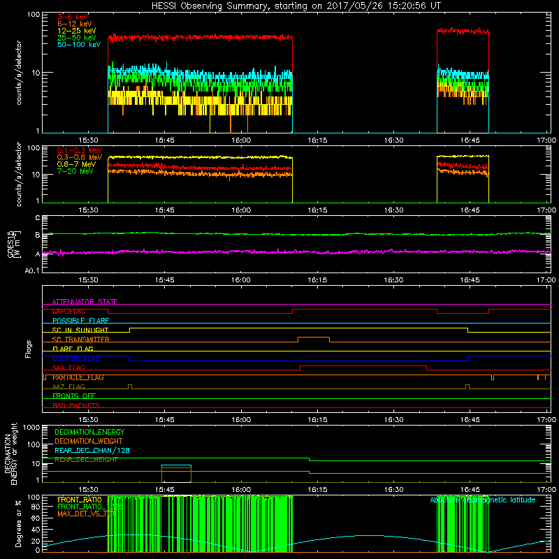This screenshot has width=559, height=559.
Task: Select the SC_IN_SUNLIGHT flag label
Action: coord(80,330)
